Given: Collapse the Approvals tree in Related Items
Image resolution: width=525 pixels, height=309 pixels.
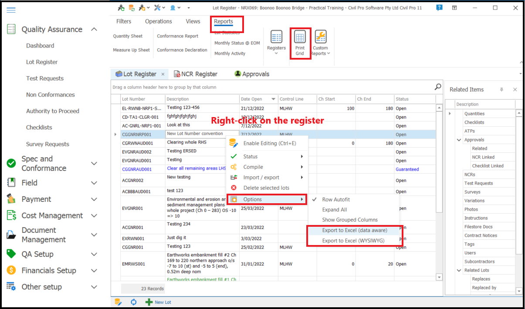Looking at the screenshot, I should click(458, 139).
